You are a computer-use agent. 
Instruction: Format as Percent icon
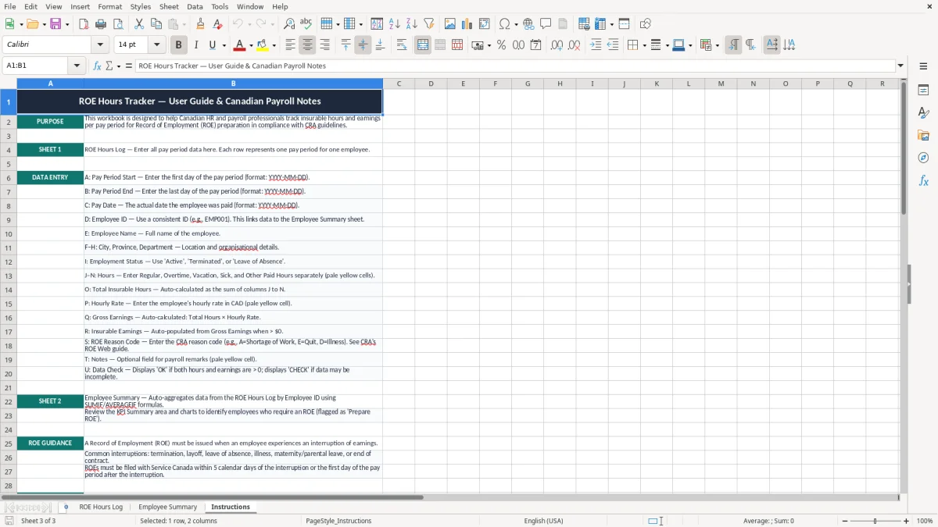pyautogui.click(x=501, y=45)
